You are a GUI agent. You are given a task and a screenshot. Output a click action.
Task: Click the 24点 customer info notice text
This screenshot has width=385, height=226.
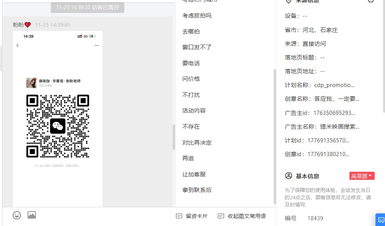point(328,197)
